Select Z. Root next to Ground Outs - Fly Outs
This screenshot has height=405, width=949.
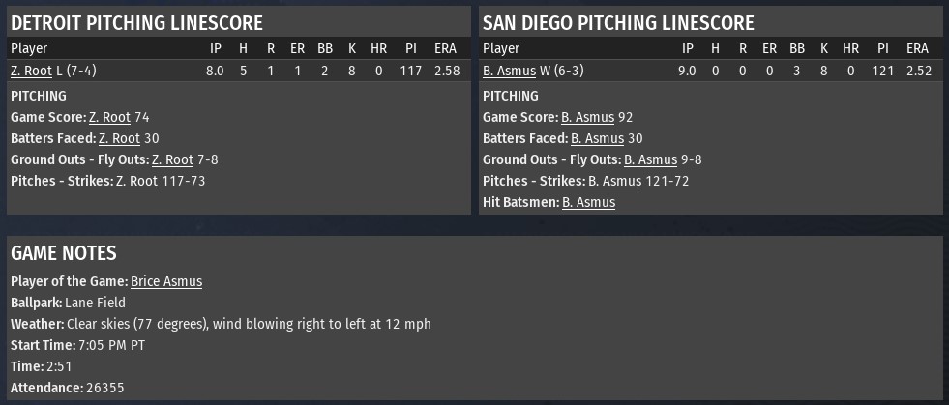[173, 159]
